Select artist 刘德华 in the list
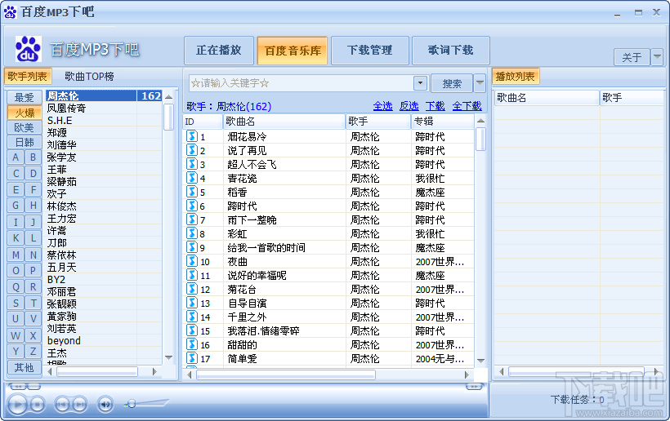Viewport: 670px width, 421px height. point(104,145)
